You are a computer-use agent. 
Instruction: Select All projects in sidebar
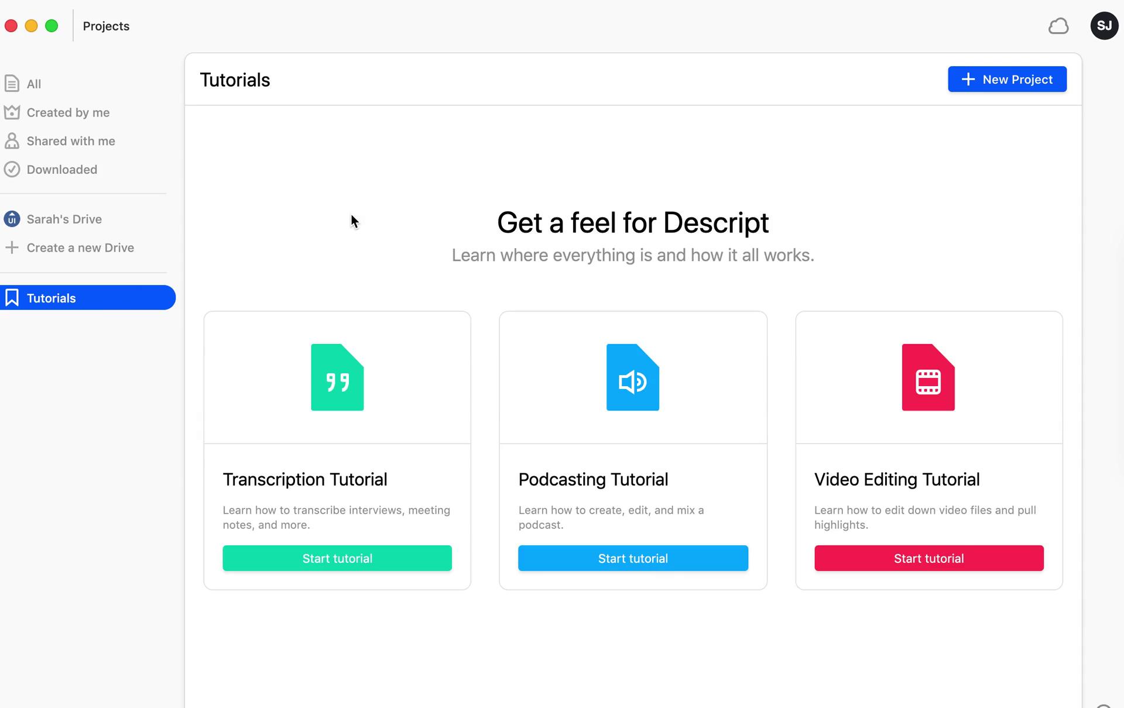(x=33, y=83)
